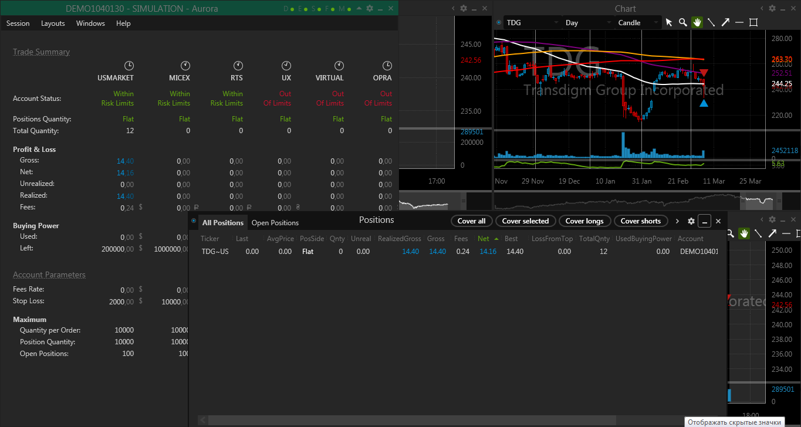Select the rectangle drawing tool in Chart

tap(753, 22)
